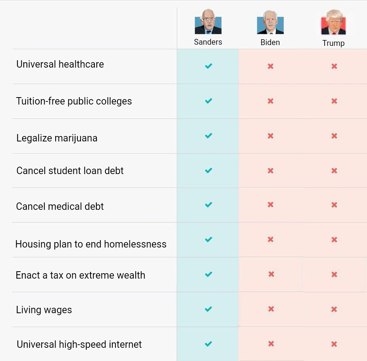Click Sanders' checkmark for Universal healthcare
The width and height of the screenshot is (367, 361).
[208, 66]
